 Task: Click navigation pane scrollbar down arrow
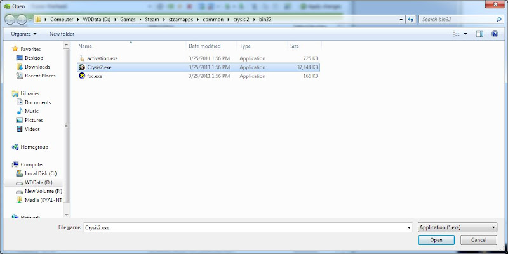(67, 215)
